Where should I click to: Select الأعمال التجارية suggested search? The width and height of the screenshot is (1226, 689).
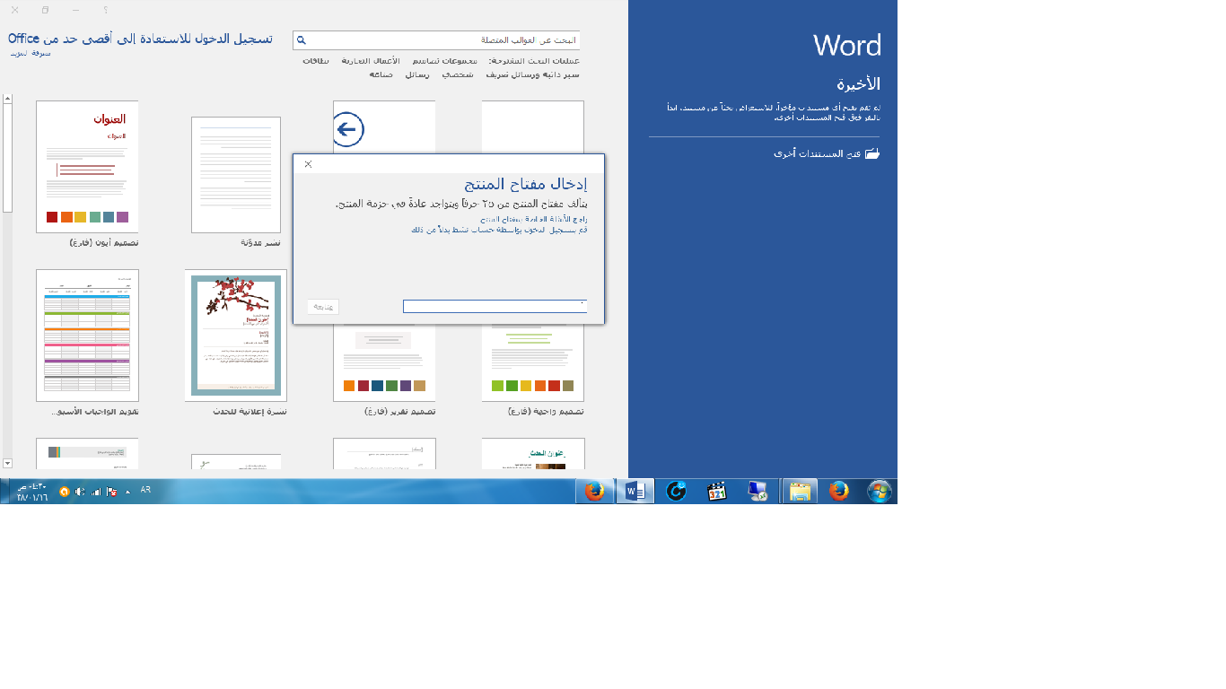[371, 61]
